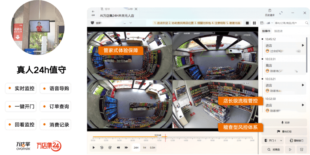Select the 24H timeline range
The height and width of the screenshot is (155, 310).
(x=136, y=148)
